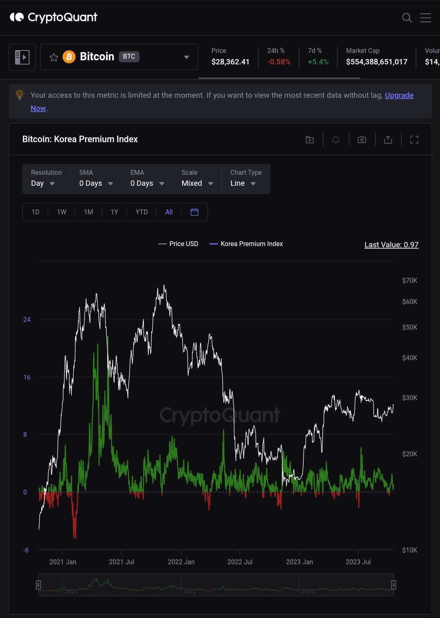The height and width of the screenshot is (618, 440).
Task: Click the CryptoQuant logo
Action: (53, 17)
